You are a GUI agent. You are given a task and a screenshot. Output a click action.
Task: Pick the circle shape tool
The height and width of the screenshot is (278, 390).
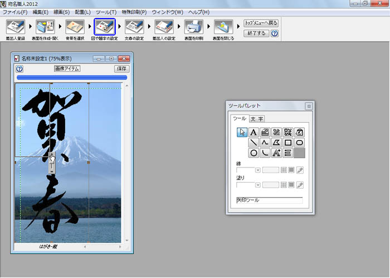[x=253, y=152]
